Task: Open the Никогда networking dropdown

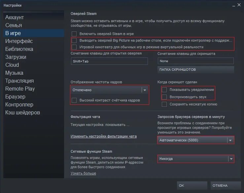Action: click(195, 159)
